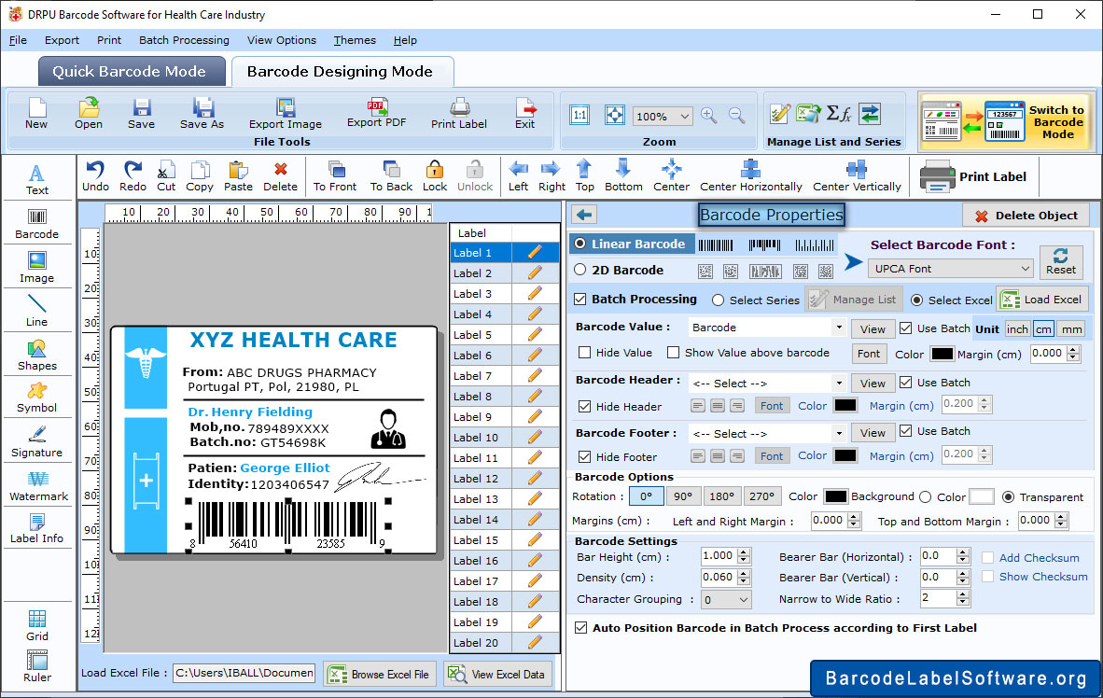Cut the selected object

click(166, 176)
